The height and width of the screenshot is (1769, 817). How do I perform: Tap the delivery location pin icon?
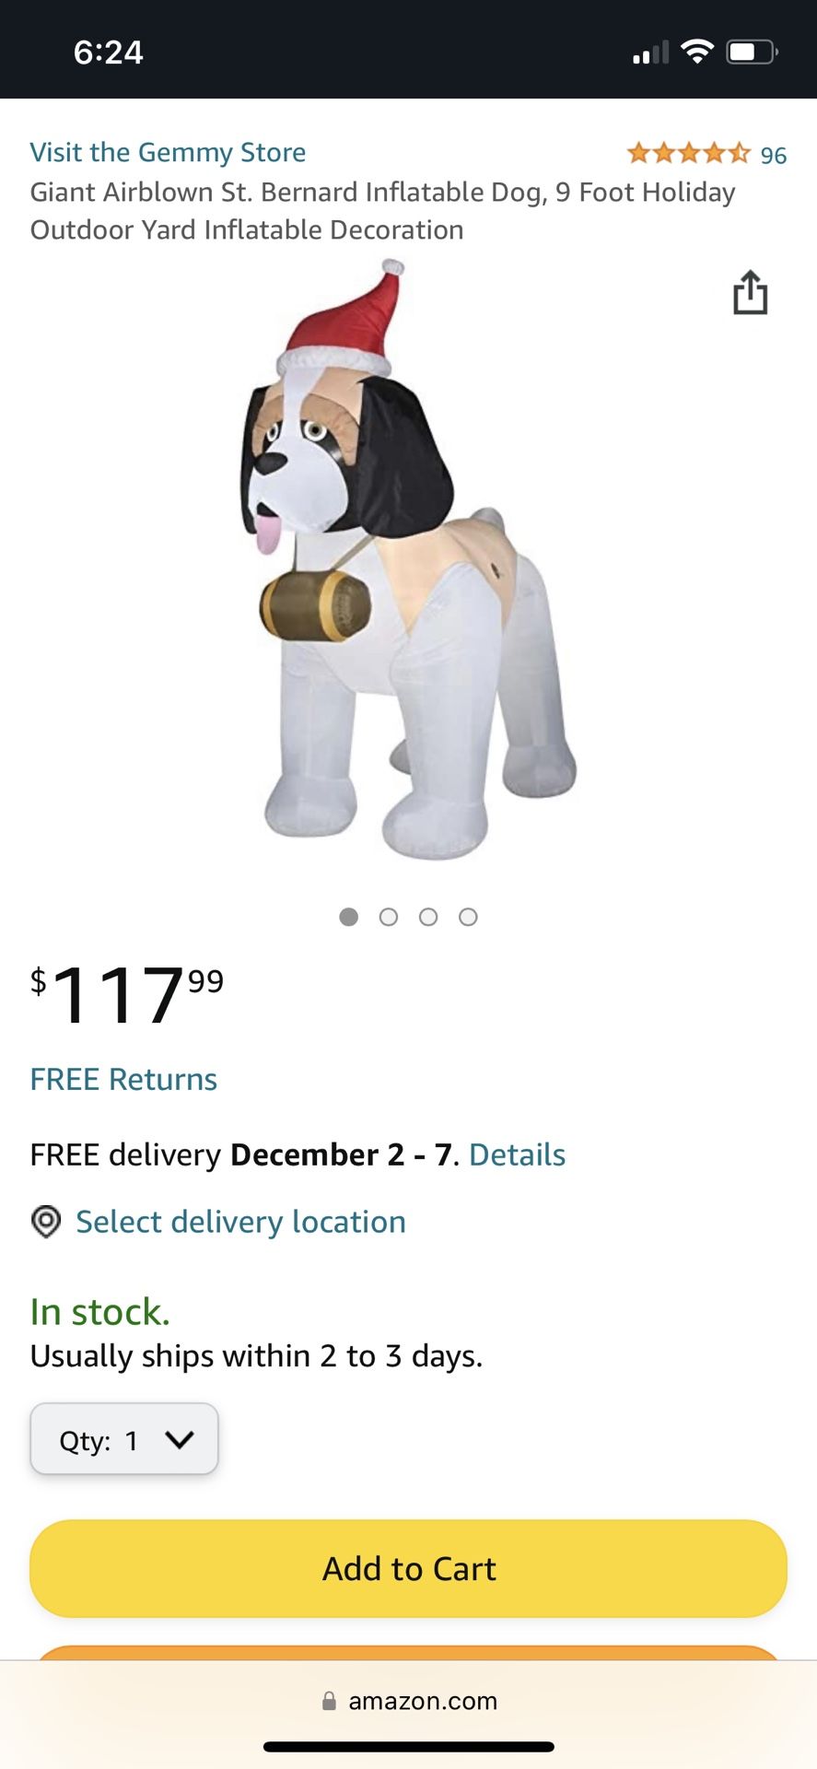(x=46, y=1222)
